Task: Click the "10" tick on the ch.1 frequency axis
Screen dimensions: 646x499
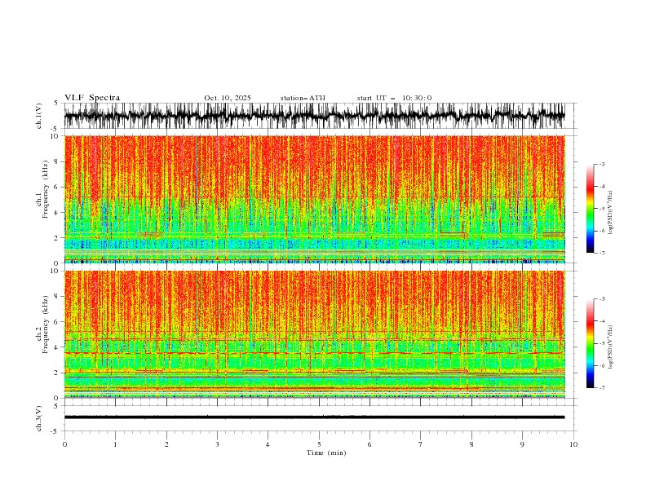Action: [x=55, y=136]
